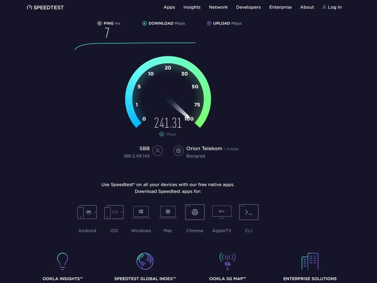Click the Speedtest gauge logo in header
Viewport: 377px width, 283px height.
(29, 7)
